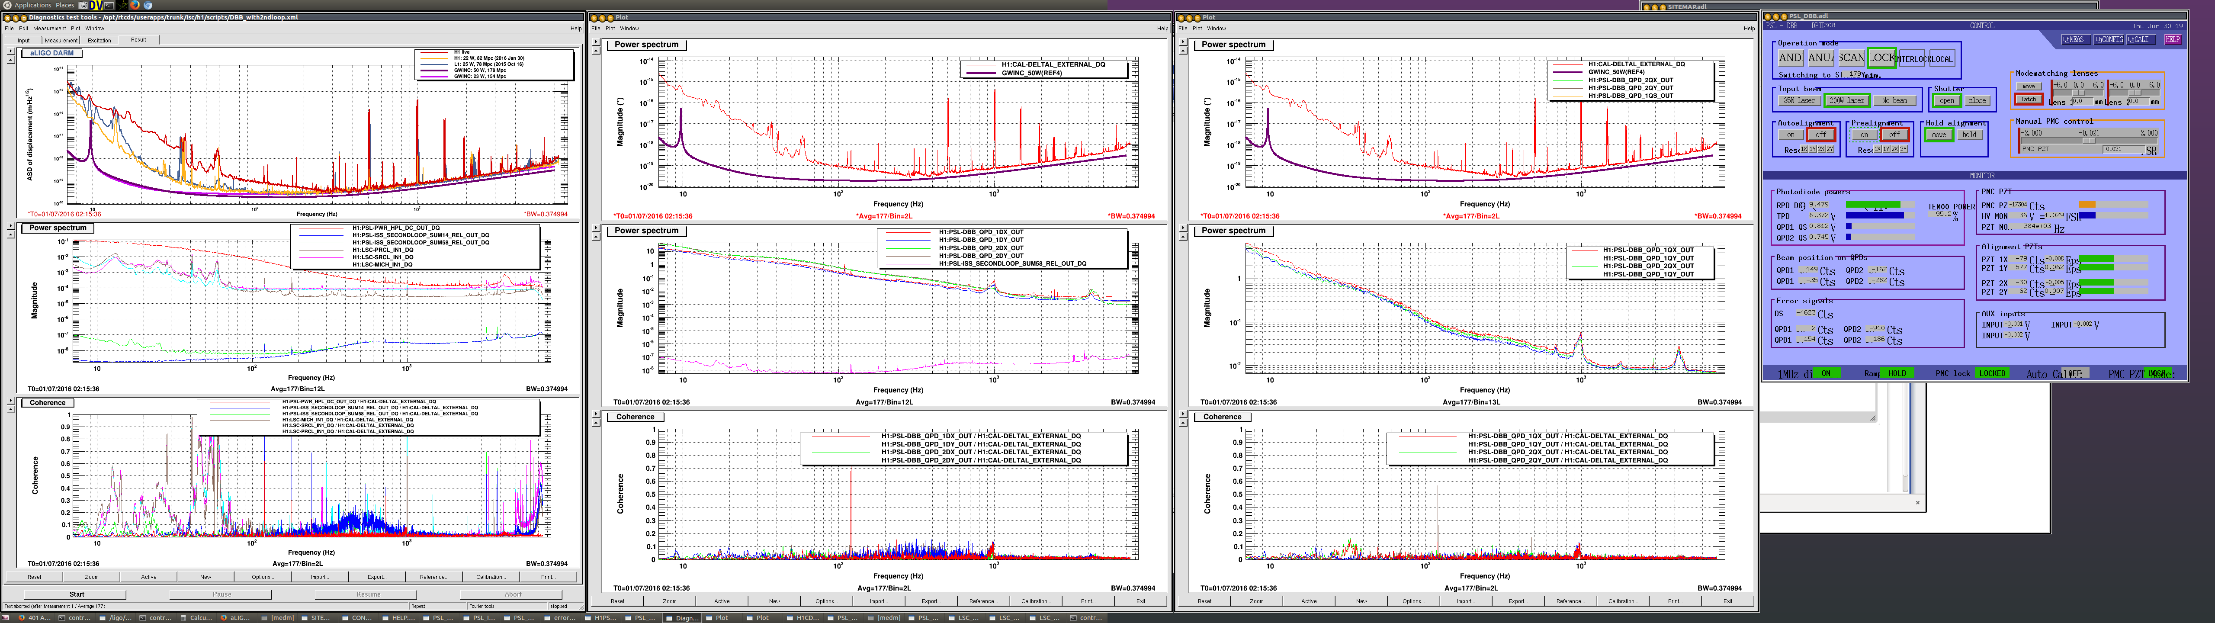Open the Places menu in the top panel

[x=65, y=5]
